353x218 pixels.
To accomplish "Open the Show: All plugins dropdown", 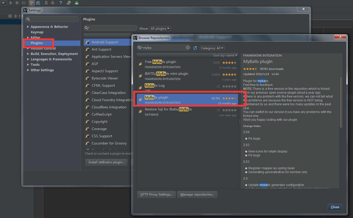I will [x=160, y=28].
